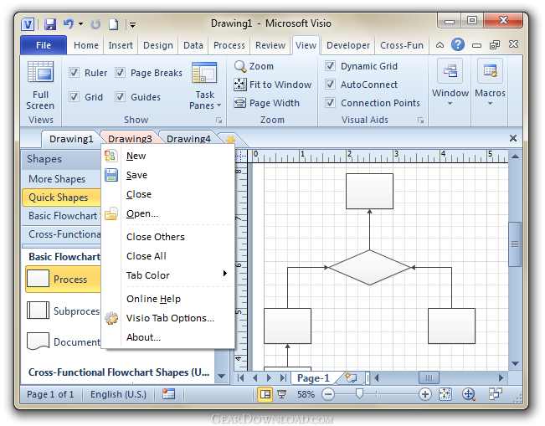Disable AutoConnect checkbox
This screenshot has height=426, width=545.
330,84
